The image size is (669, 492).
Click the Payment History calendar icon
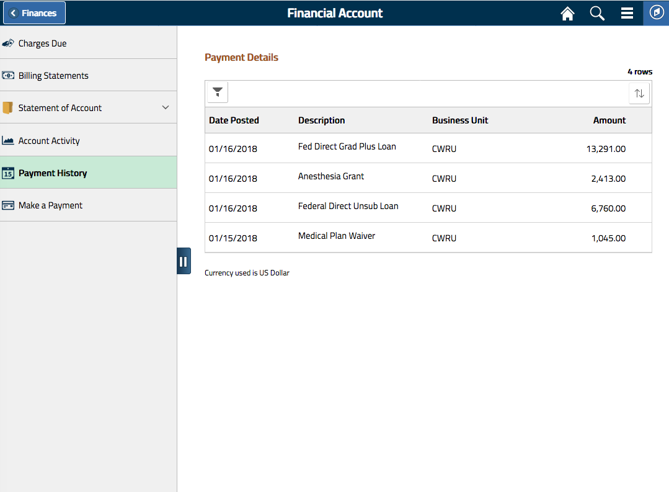point(8,173)
